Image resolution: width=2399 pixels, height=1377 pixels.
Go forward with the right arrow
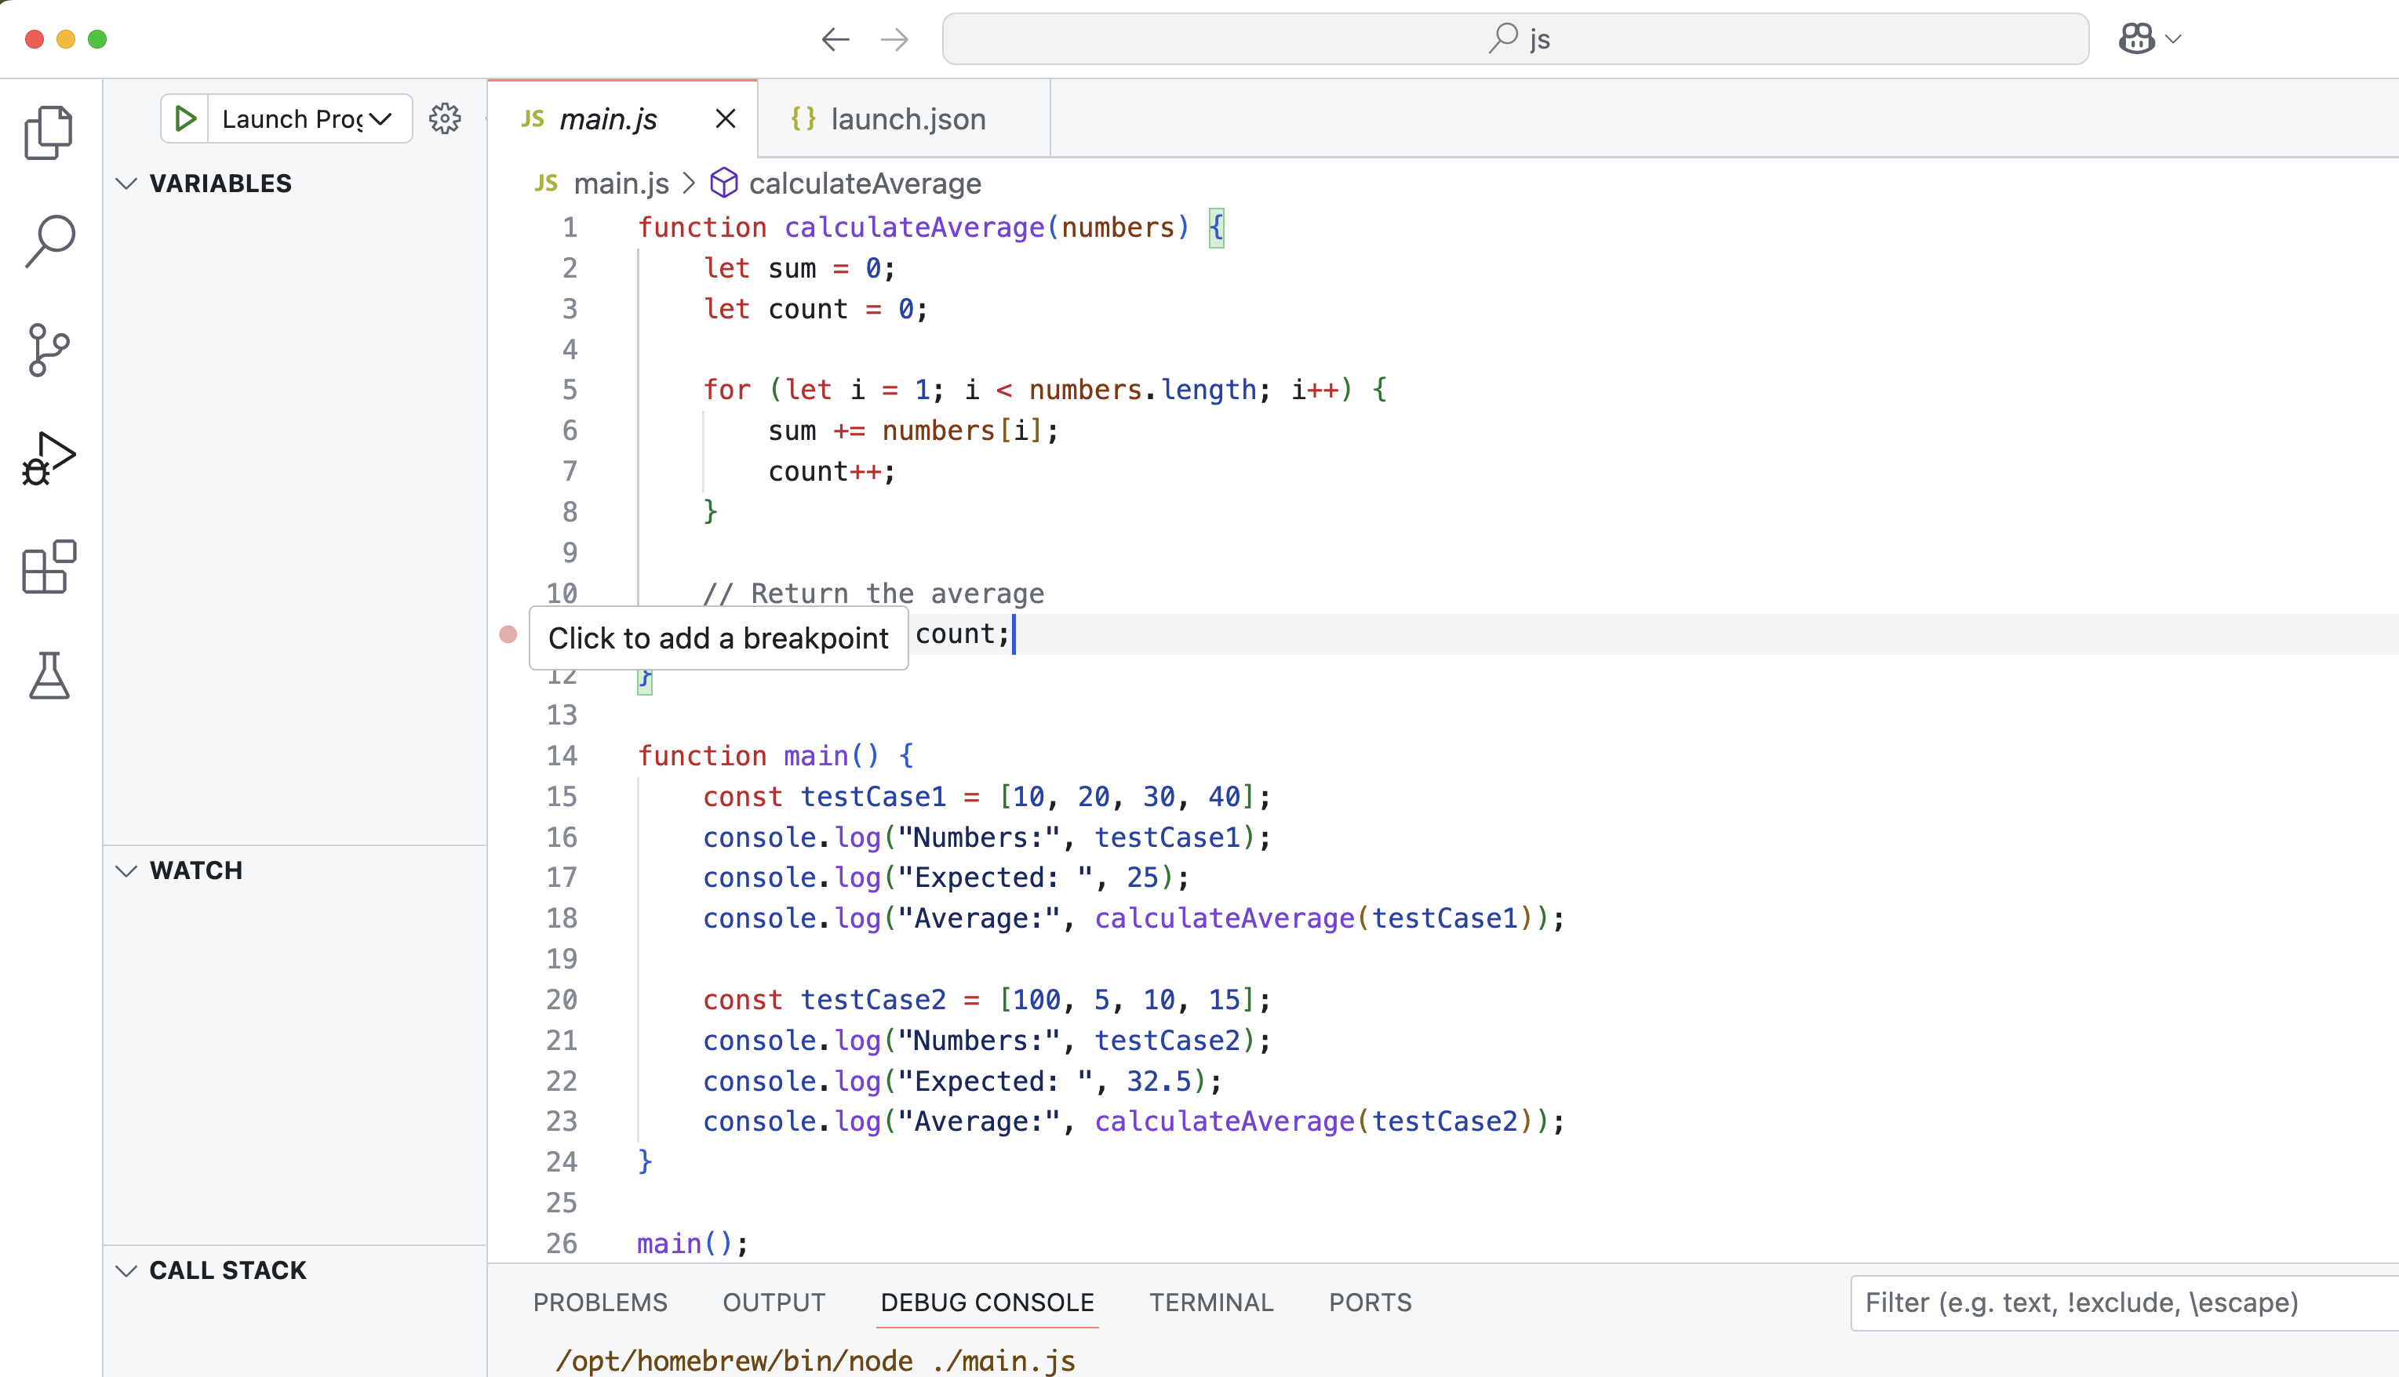tap(894, 38)
